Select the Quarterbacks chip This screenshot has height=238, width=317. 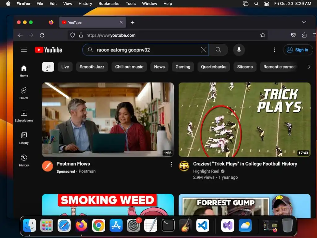point(214,67)
